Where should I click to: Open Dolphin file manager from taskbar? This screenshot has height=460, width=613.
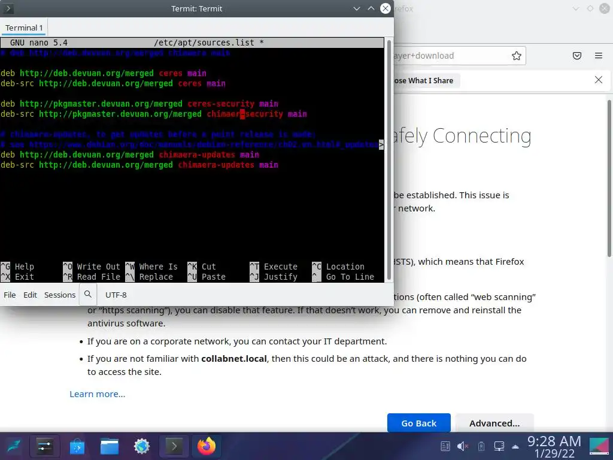(x=110, y=446)
